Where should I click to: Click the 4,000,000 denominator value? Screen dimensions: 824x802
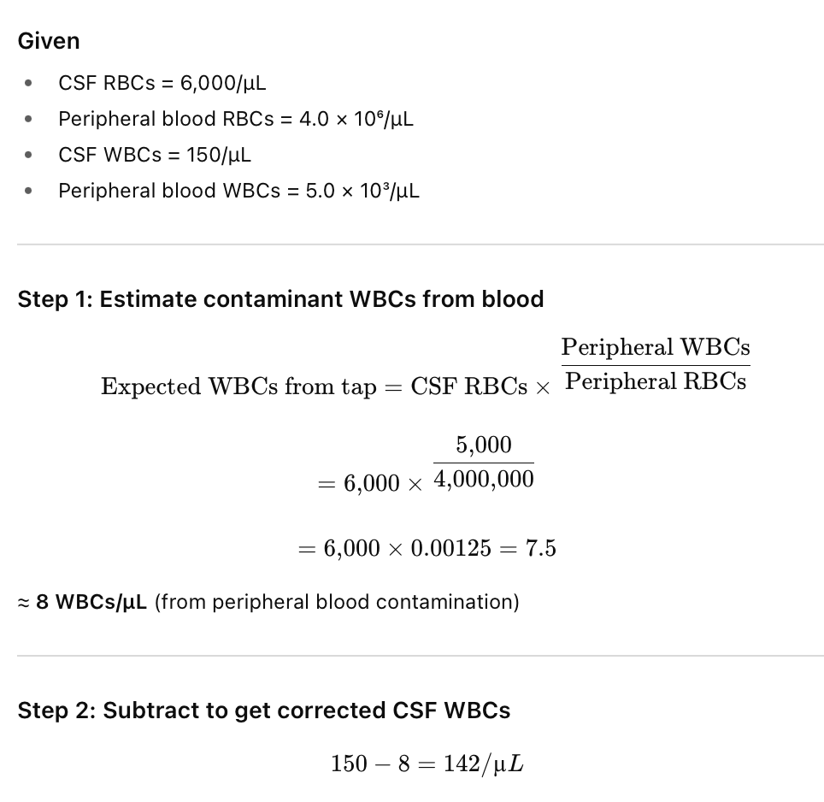[x=484, y=479]
